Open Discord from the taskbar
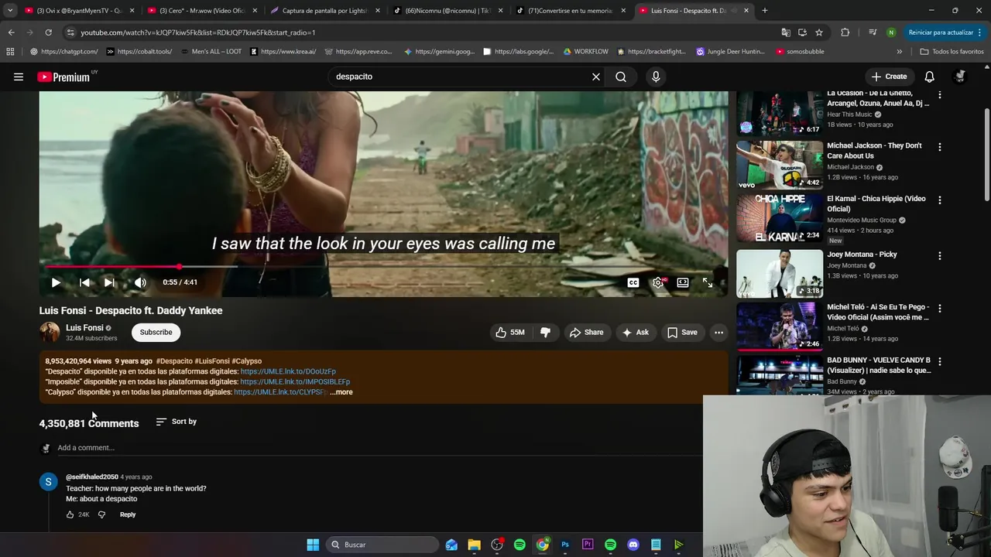Screen dimensions: 991x557 [x=633, y=545]
